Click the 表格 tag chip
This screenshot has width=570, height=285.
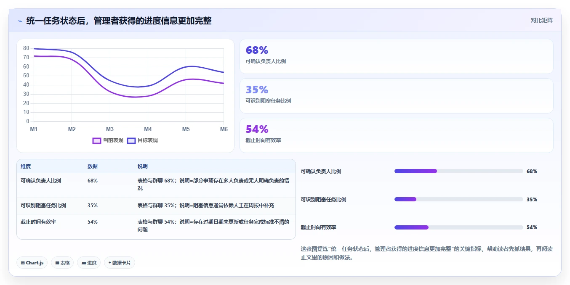[x=62, y=263]
